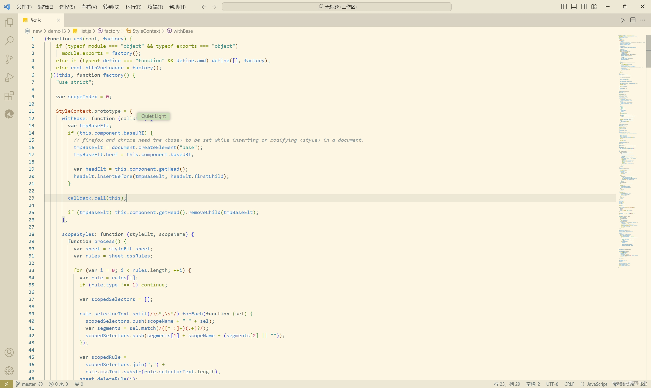
Task: Toggle the primary sidebar layout button
Action: click(564, 7)
